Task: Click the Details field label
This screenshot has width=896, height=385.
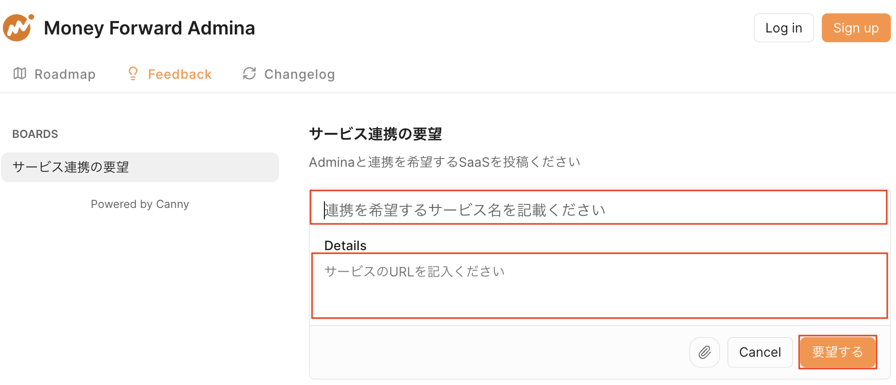Action: [346, 246]
